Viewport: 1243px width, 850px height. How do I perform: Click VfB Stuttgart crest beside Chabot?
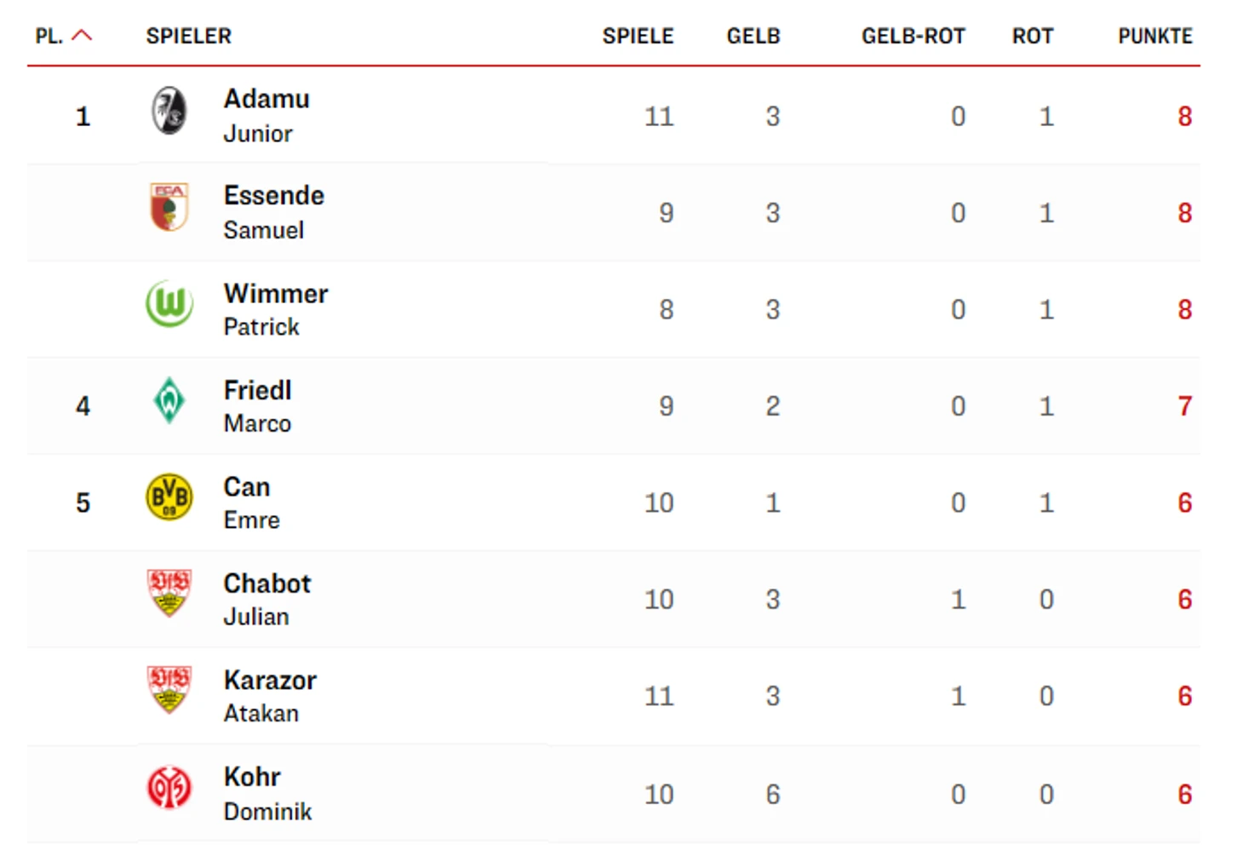click(169, 594)
